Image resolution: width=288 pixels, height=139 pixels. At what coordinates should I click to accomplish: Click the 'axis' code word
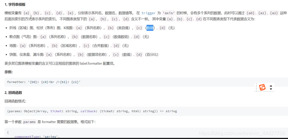pos(169,13)
